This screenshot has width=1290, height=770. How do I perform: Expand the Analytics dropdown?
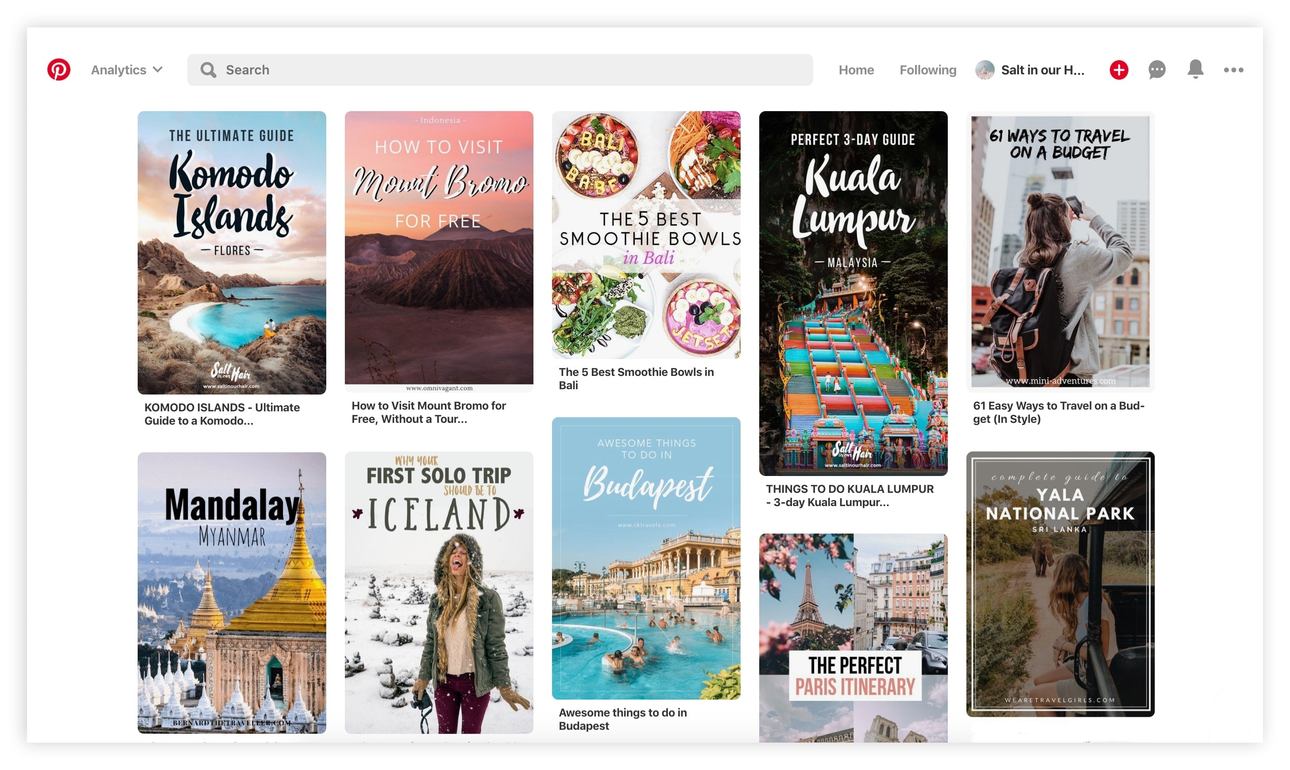tap(118, 70)
